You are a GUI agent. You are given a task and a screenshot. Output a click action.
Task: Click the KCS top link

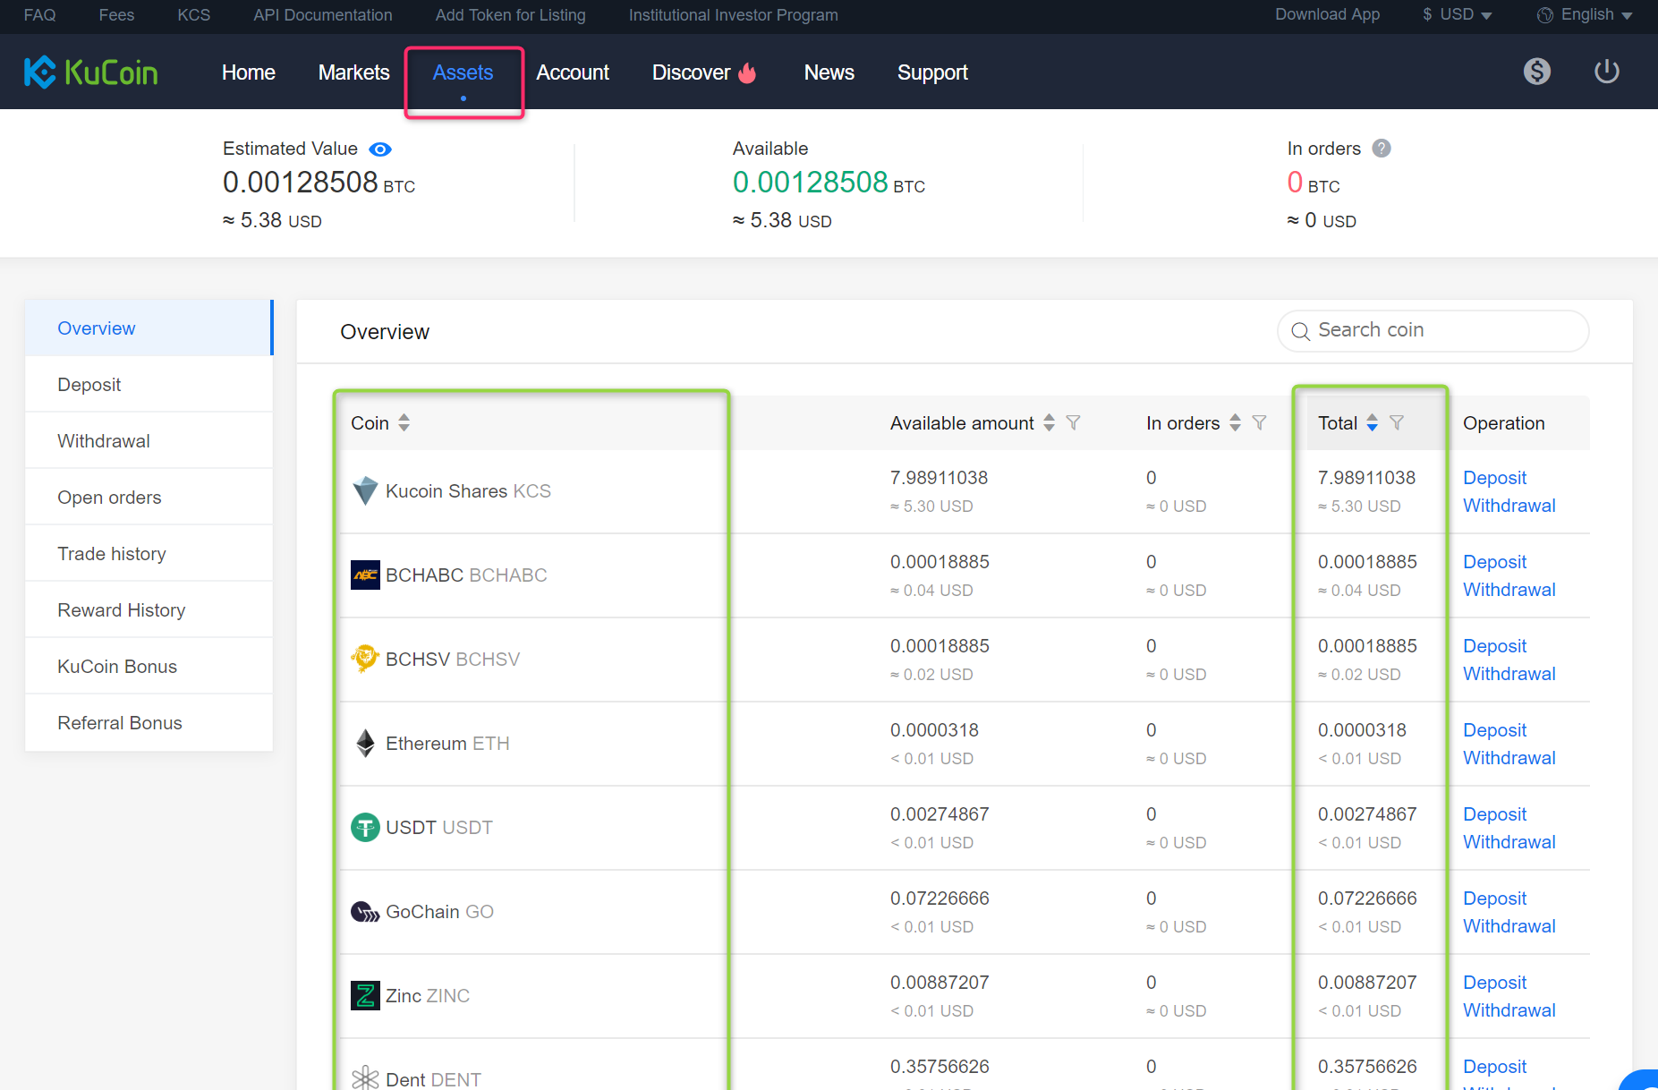(194, 15)
